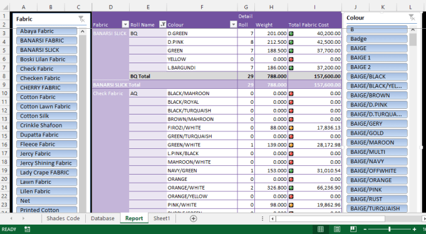Click the AQ roll name cell
Image resolution: width=426 pixels, height=234 pixels.
(148, 93)
